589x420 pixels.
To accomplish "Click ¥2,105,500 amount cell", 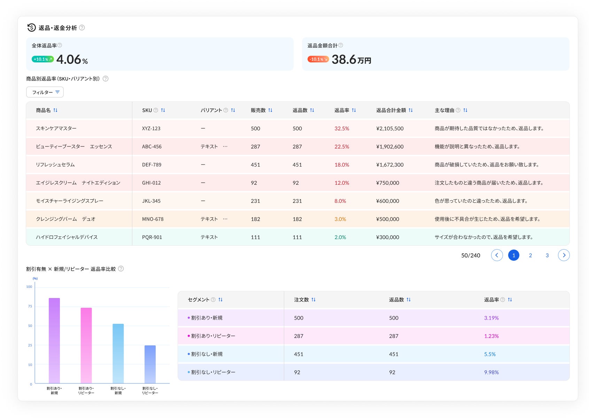I will click(x=390, y=128).
